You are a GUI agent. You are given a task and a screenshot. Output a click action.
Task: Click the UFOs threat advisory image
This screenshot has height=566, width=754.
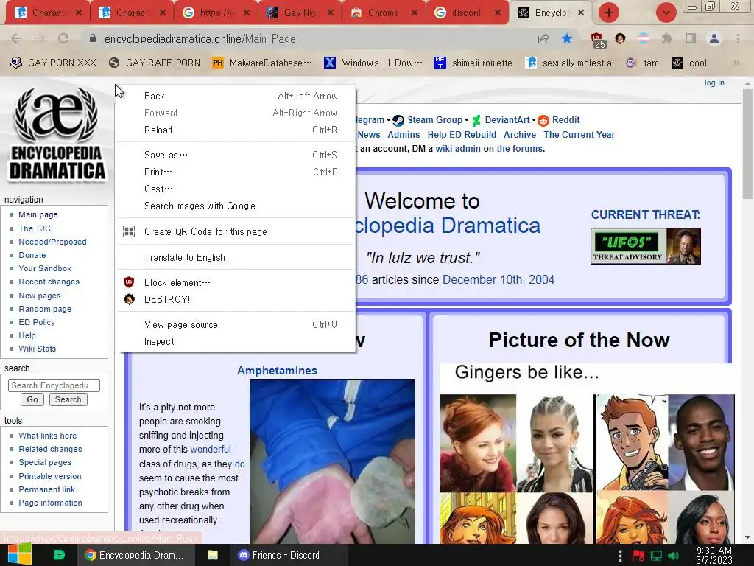[645, 246]
